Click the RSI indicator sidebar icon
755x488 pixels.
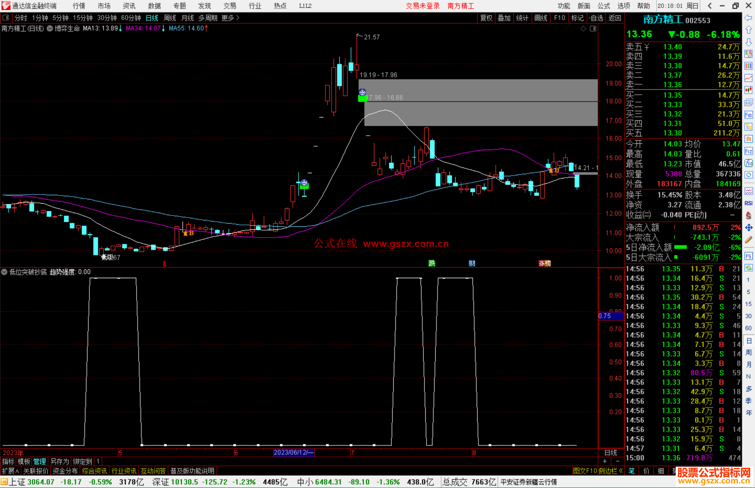click(748, 203)
